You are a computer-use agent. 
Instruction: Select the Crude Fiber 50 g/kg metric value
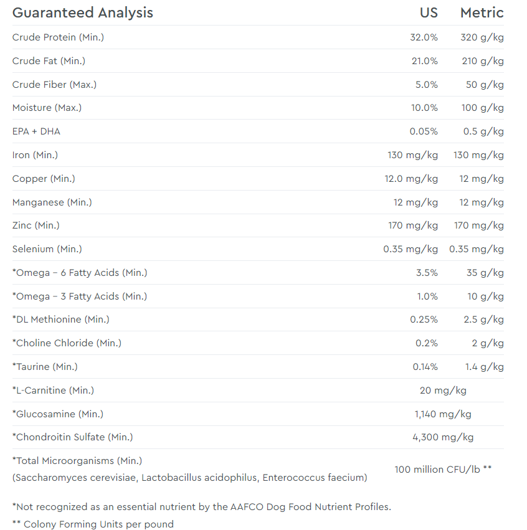pyautogui.click(x=485, y=85)
